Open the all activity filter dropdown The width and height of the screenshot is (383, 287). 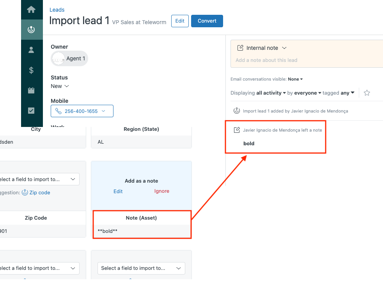(x=271, y=93)
